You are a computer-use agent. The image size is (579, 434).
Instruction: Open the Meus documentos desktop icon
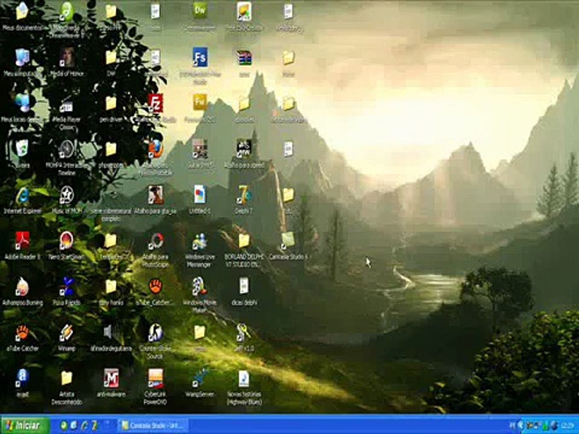coord(22,11)
